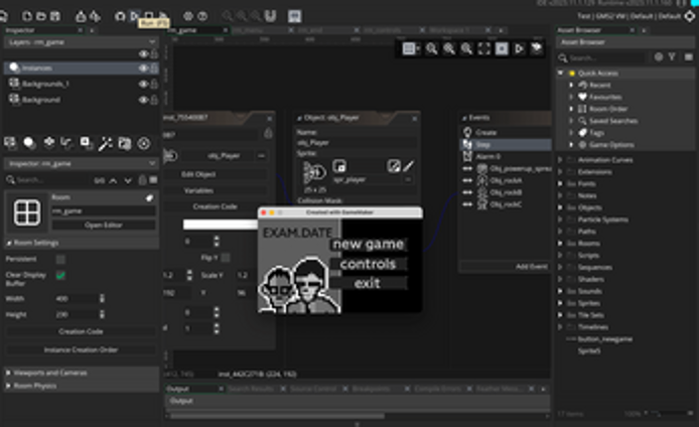
Task: Click the Inspector search next down arrow
Action: pyautogui.click(x=128, y=180)
